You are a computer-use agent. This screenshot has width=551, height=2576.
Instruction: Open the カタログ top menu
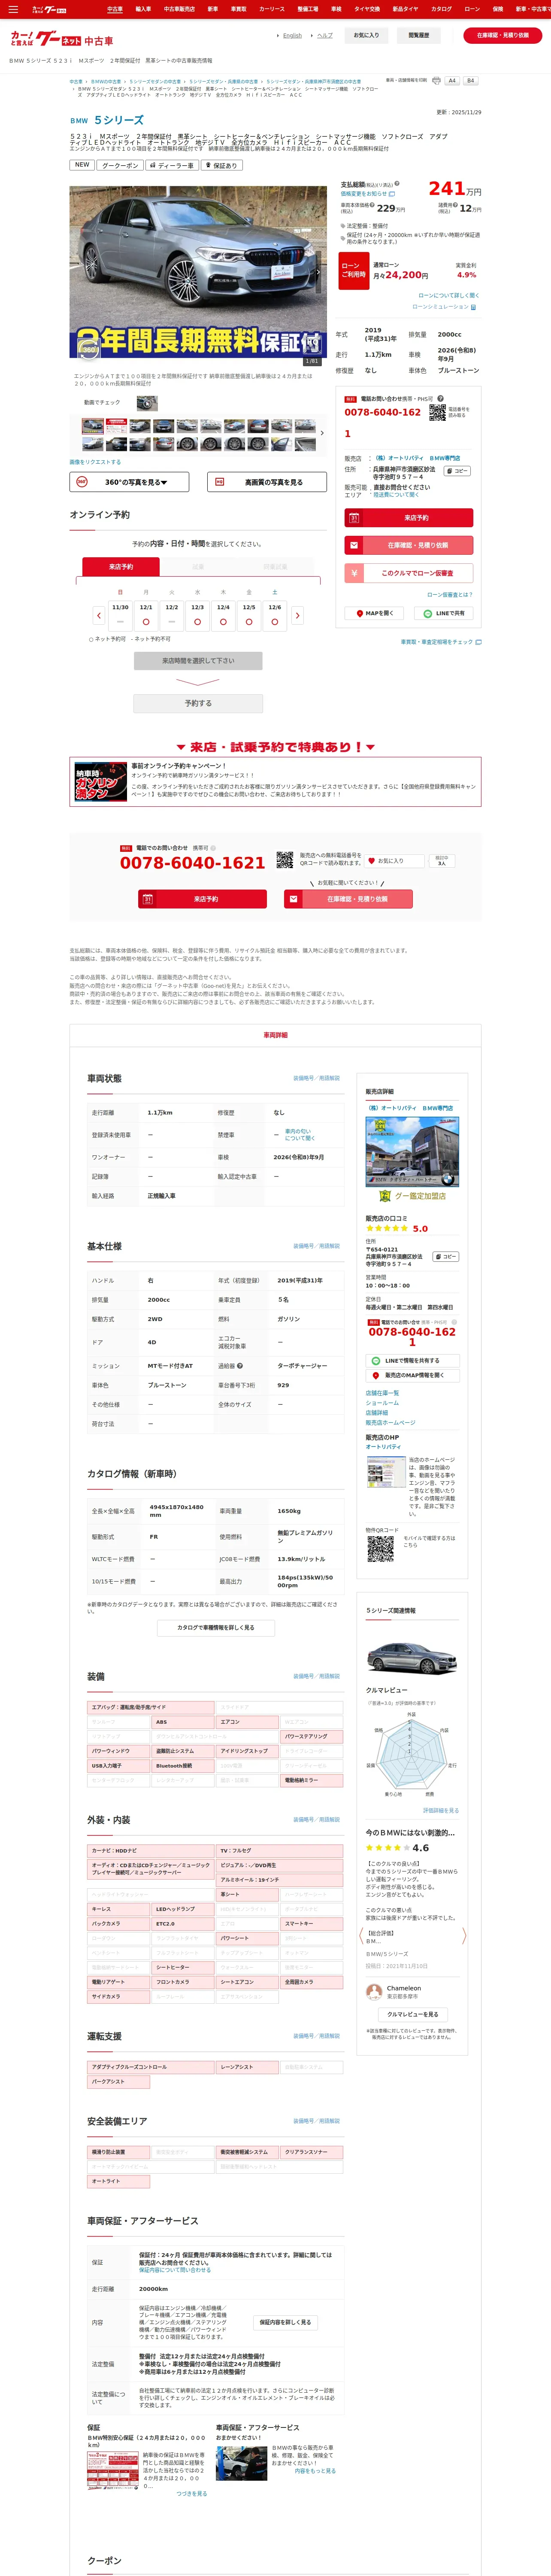[441, 9]
